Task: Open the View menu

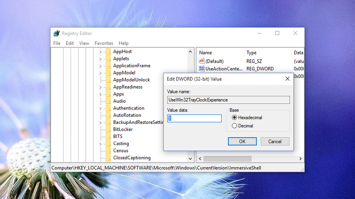Action: (84, 43)
